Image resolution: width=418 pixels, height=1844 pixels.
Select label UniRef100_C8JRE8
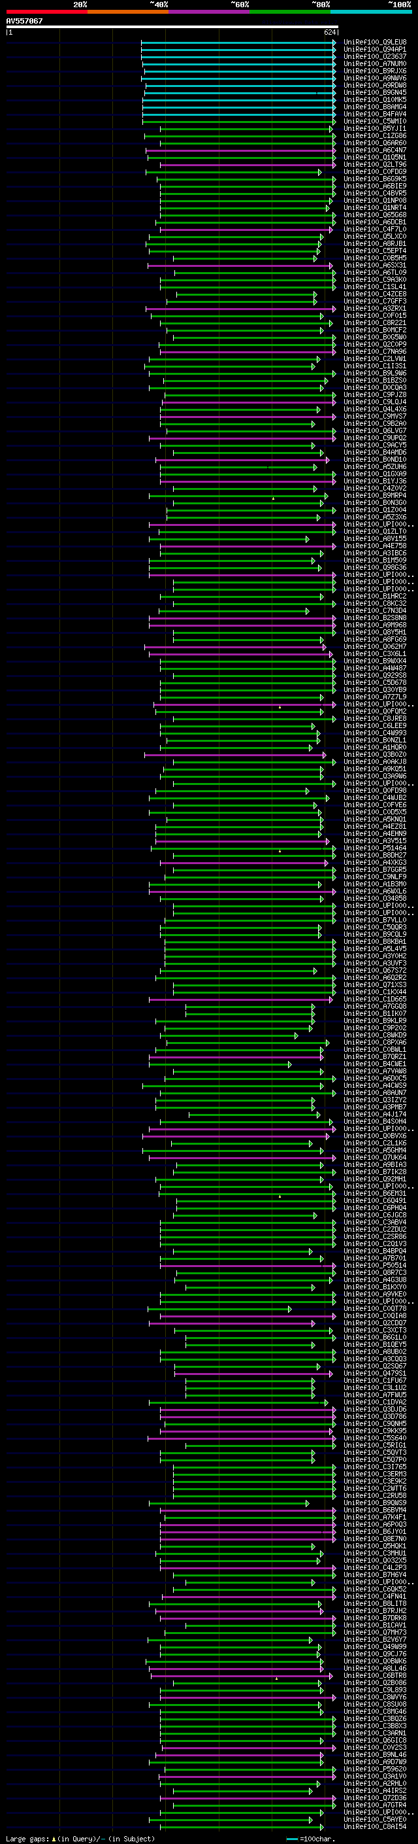tap(375, 719)
